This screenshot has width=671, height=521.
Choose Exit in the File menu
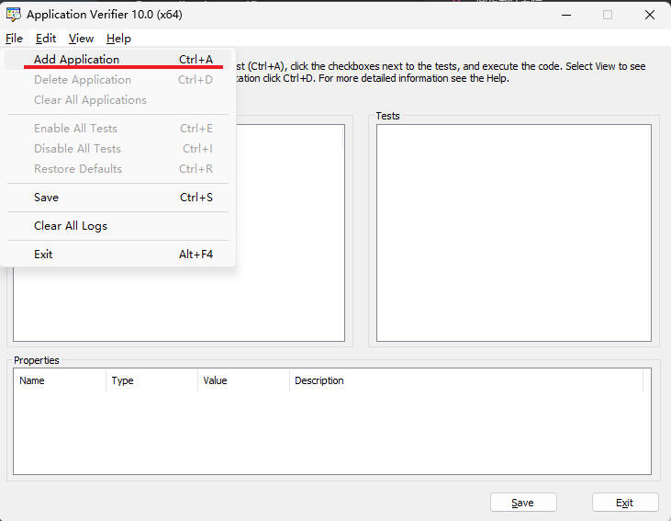[x=118, y=255]
